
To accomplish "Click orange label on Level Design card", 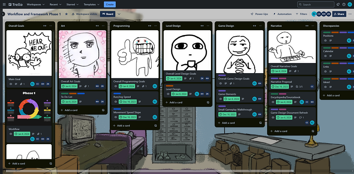I will pos(169,86).
